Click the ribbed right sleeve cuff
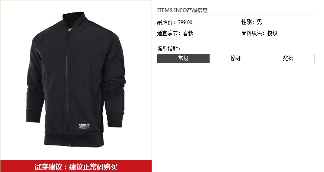This screenshot has height=172, width=324. click(x=114, y=120)
